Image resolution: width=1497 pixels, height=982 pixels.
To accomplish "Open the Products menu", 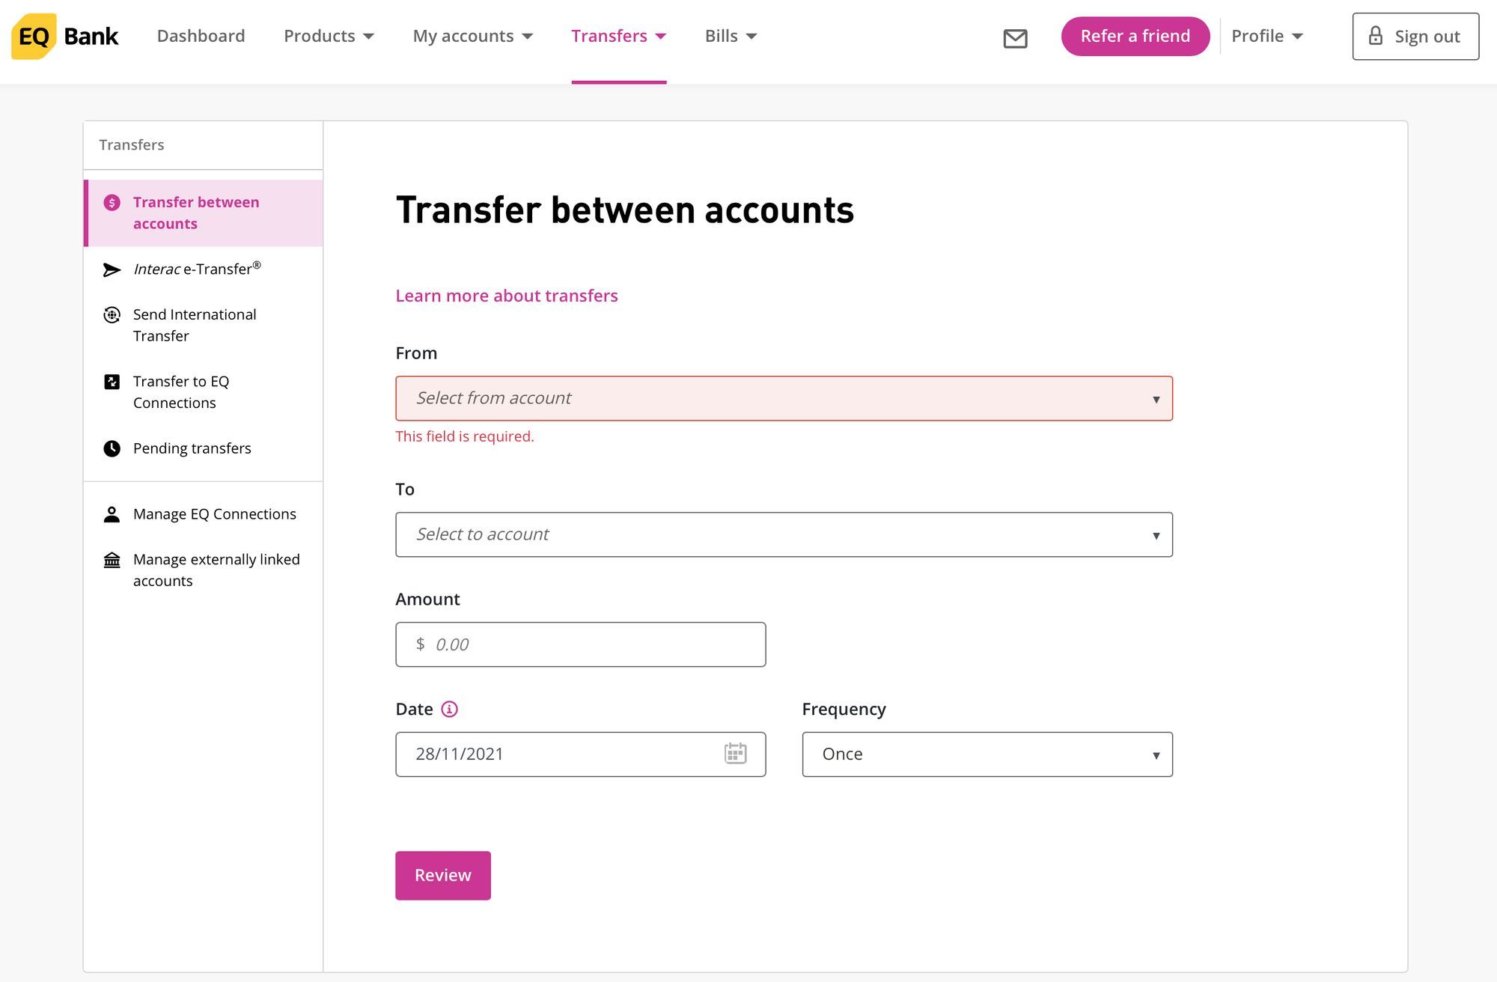I will click(329, 36).
